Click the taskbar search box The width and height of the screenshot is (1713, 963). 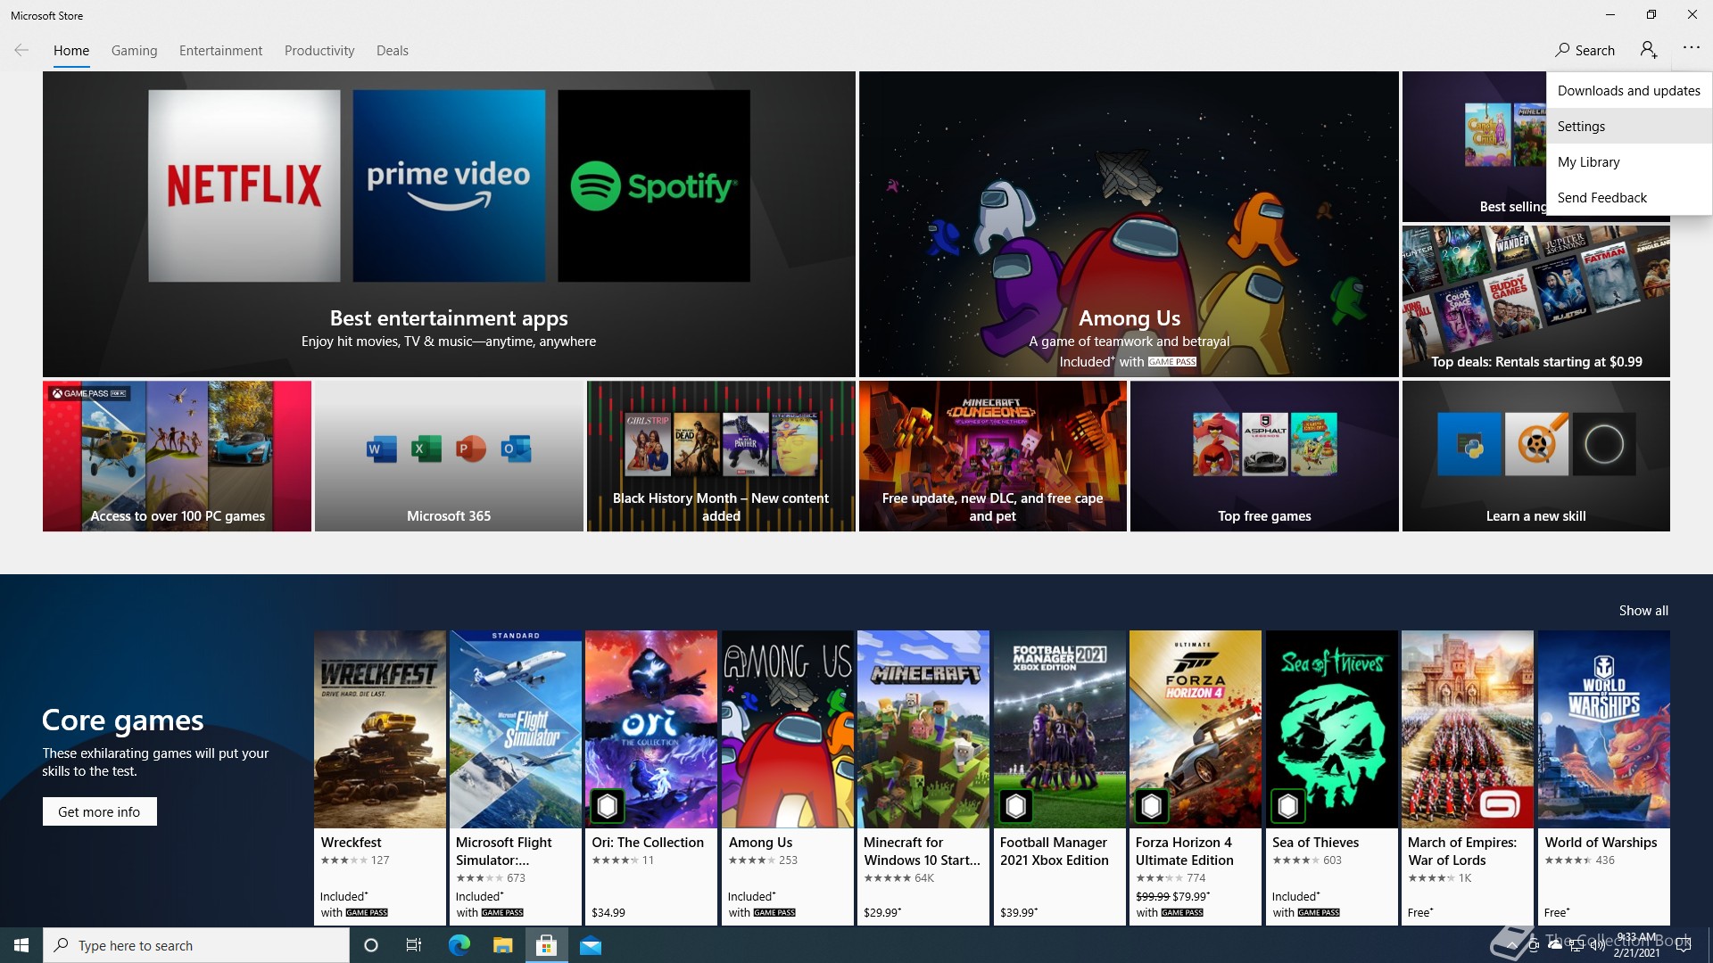tap(196, 945)
